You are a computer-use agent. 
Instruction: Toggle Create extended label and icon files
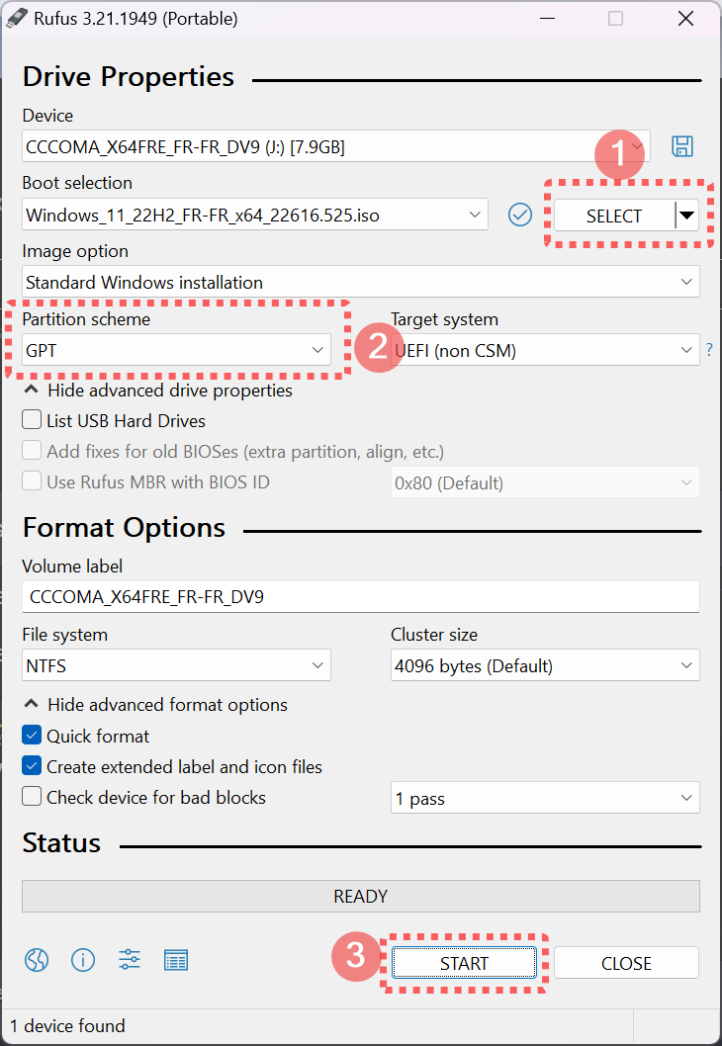click(x=32, y=766)
